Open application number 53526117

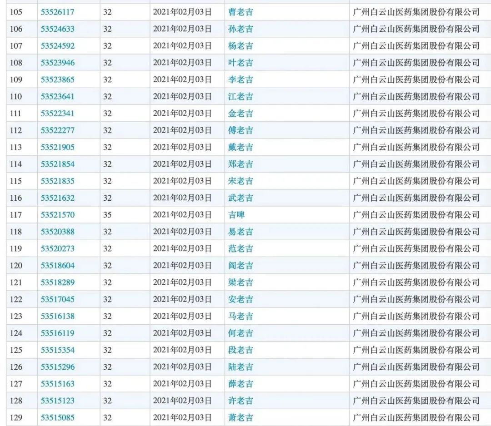58,12
